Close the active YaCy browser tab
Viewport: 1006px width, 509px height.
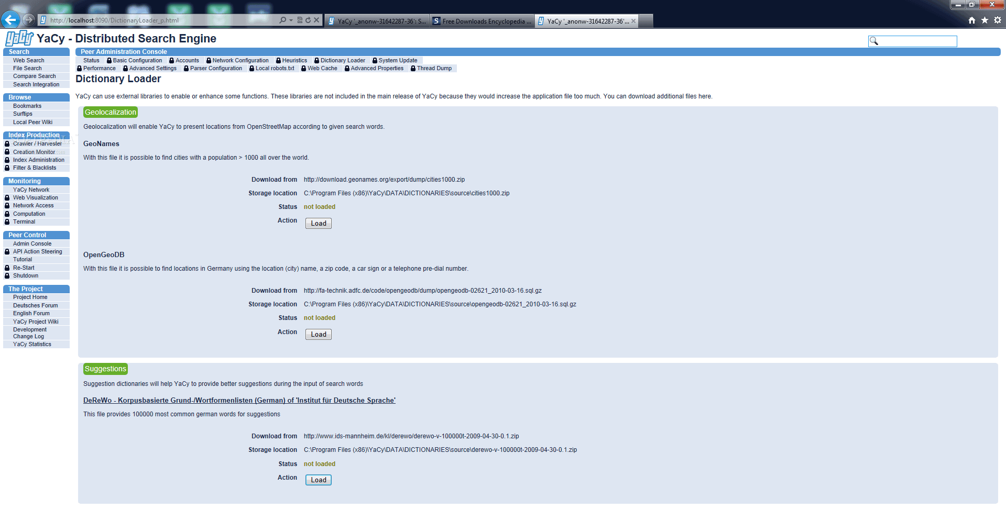633,21
